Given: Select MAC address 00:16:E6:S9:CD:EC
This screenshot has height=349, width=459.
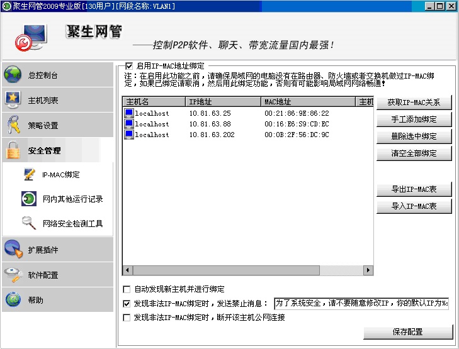Looking at the screenshot, I should [297, 124].
